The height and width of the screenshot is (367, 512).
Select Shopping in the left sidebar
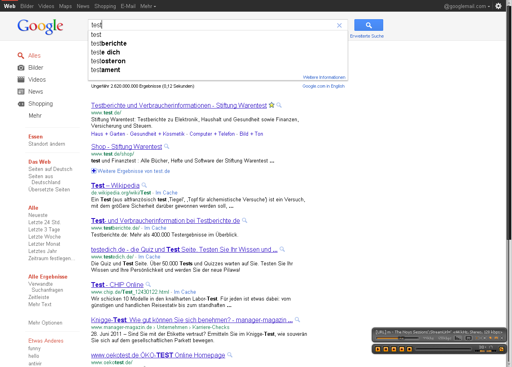40,104
